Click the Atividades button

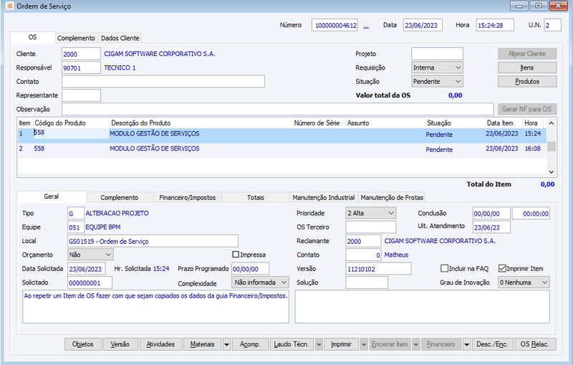160,344
